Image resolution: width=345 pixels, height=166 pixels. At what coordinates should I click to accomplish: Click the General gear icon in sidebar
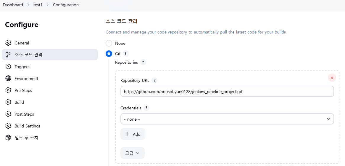8,43
